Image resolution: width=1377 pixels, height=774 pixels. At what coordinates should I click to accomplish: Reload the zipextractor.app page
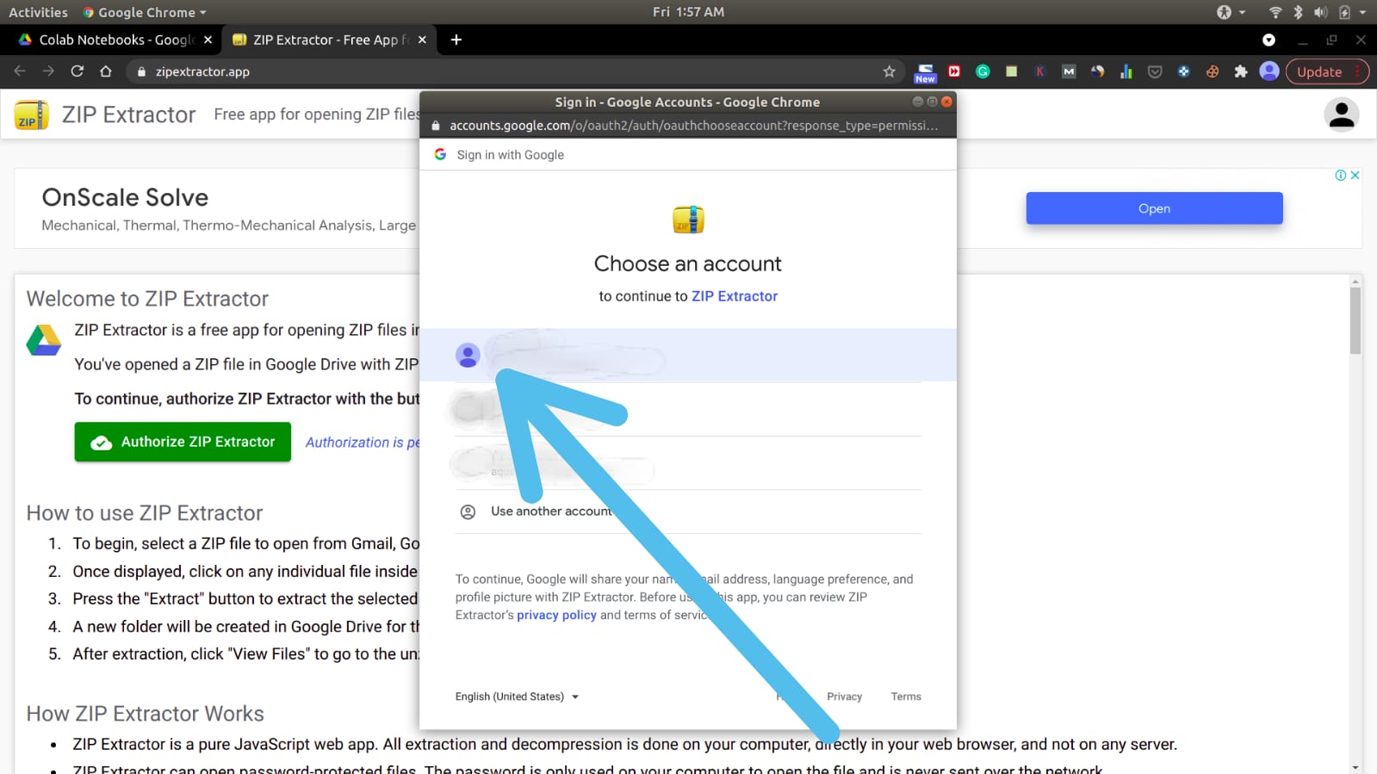tap(78, 71)
